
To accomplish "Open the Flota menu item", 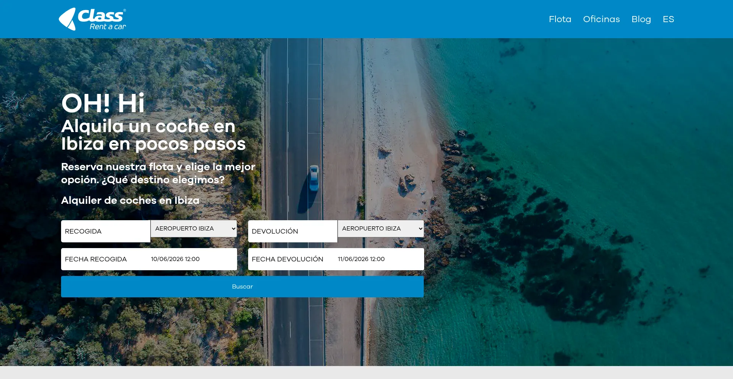I will (560, 19).
